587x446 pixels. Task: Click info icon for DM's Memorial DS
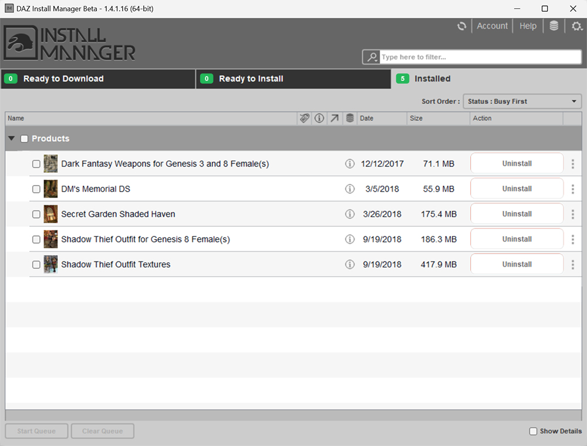(350, 189)
